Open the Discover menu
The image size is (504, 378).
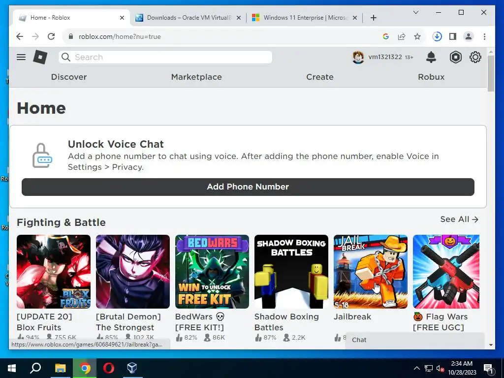[69, 77]
